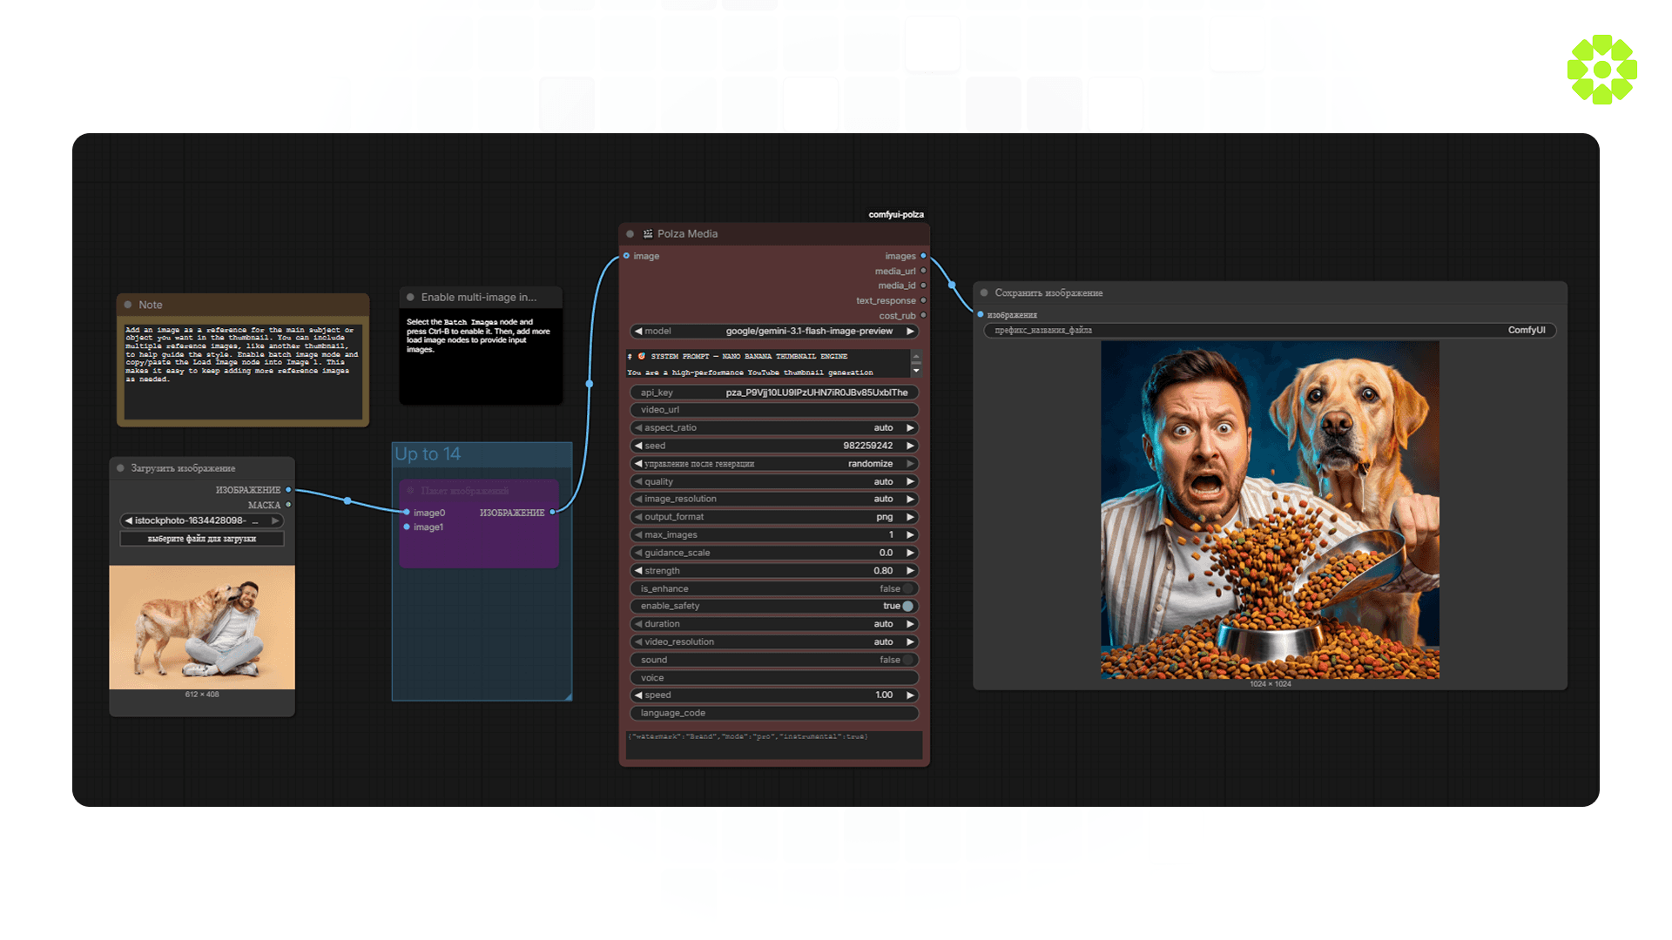Click the images output connector on Polza Media
This screenshot has height=940, width=1672.
923,256
